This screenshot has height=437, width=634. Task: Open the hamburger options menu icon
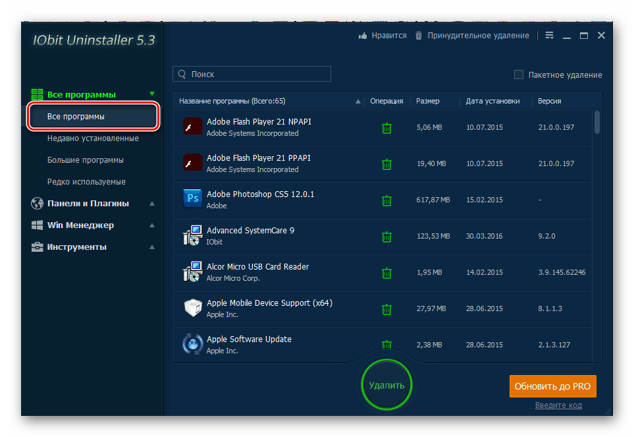coord(550,36)
